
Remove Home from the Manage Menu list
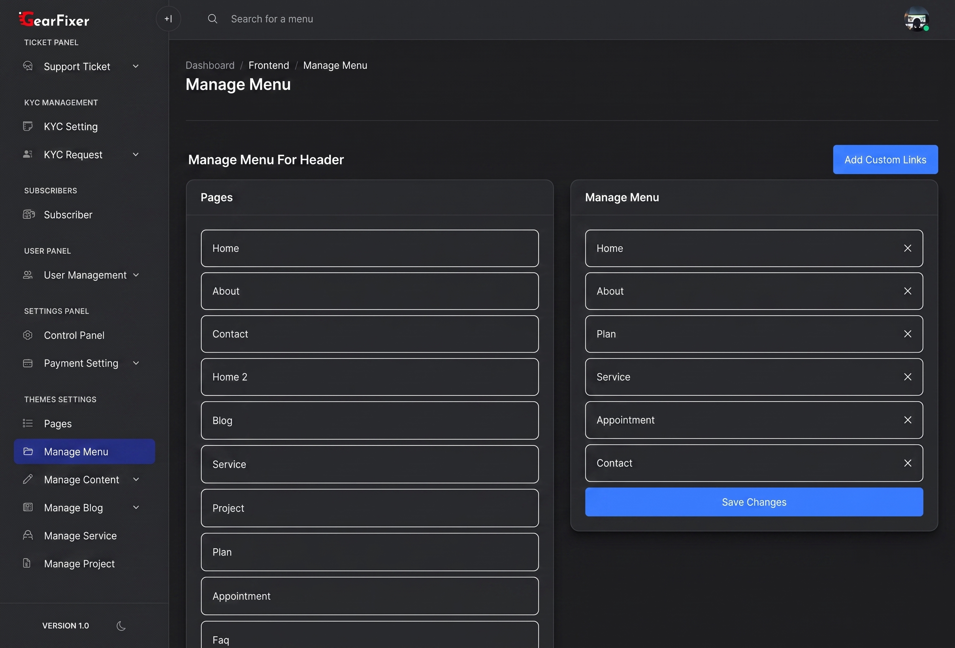tap(907, 248)
